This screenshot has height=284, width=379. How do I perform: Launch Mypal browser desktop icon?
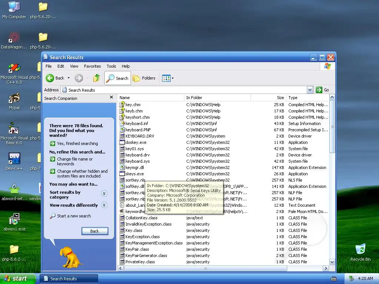click(x=14, y=101)
